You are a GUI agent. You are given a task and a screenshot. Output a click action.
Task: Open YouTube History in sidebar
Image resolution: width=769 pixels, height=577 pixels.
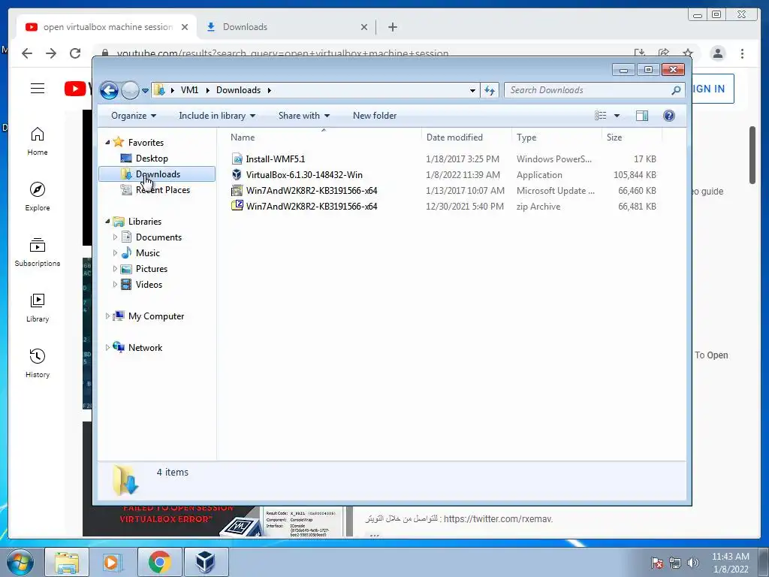pos(38,363)
